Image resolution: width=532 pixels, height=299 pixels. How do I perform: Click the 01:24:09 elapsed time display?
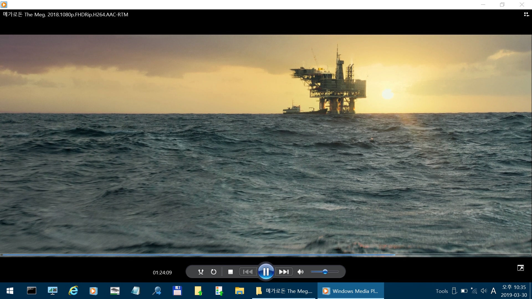pos(162,273)
